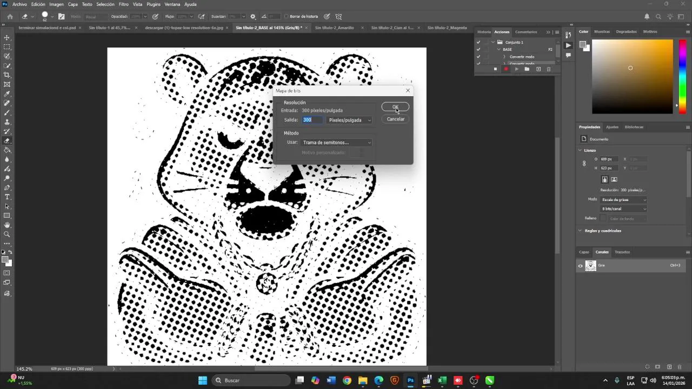Collapse Lienzo section in Properties
Screen dimensions: 692x389
point(580,150)
